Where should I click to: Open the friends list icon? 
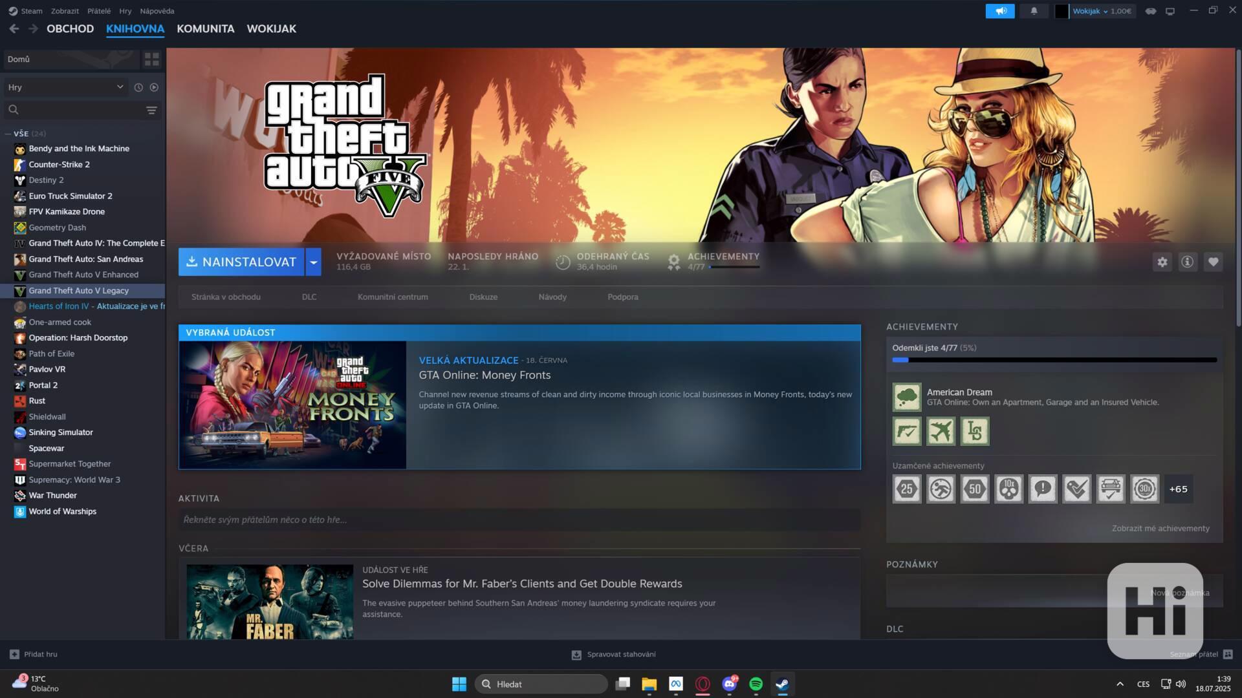1228,655
